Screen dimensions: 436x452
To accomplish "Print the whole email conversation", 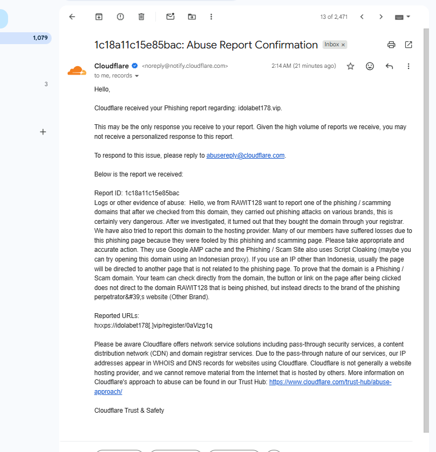I will tap(391, 45).
